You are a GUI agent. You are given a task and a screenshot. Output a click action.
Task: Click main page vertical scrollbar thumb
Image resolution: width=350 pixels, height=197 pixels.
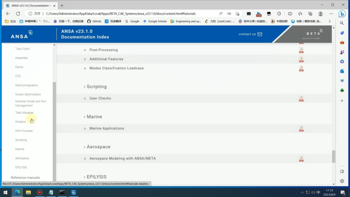coord(334,156)
